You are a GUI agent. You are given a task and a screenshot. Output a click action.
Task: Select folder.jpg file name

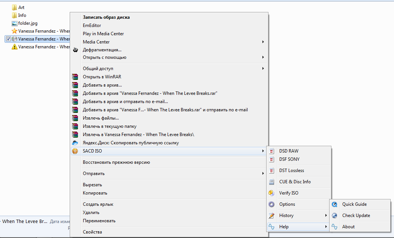28,23
